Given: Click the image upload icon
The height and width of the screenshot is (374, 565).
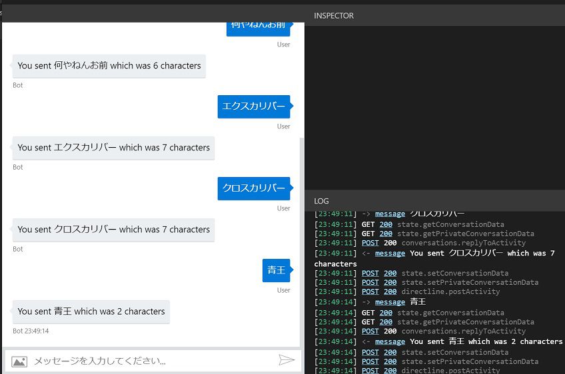Looking at the screenshot, I should point(19,361).
